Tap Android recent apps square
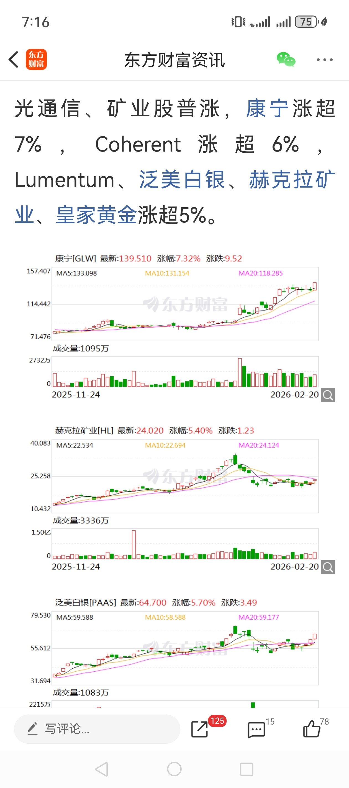This screenshot has width=349, height=788. tap(247, 769)
